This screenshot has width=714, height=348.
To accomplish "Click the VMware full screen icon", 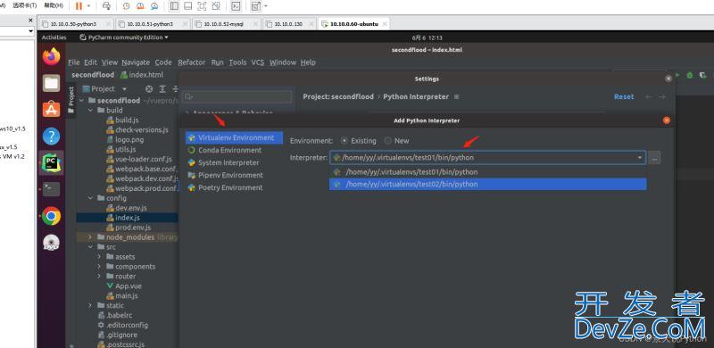I will click(x=202, y=6).
